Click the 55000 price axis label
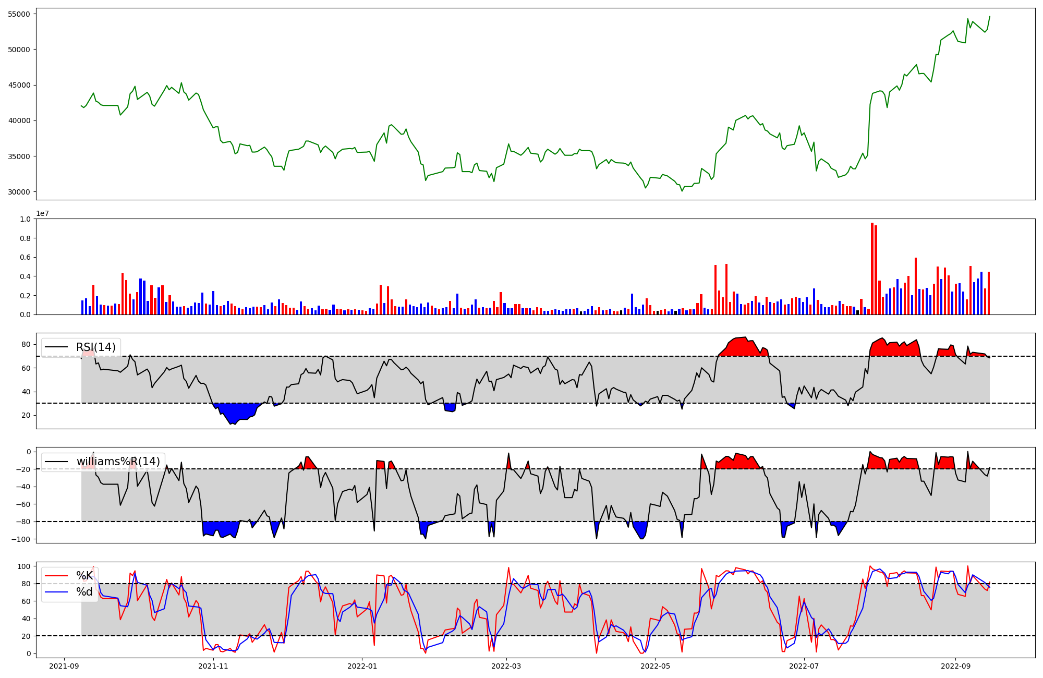 click(19, 14)
